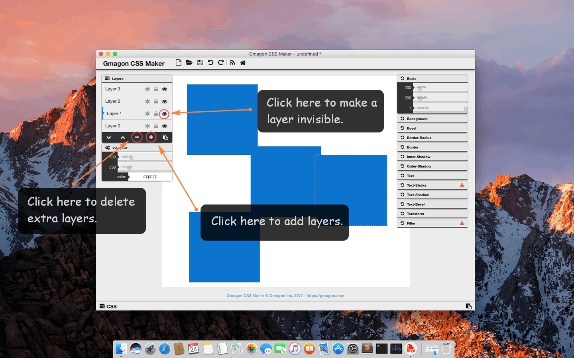Toggle visibility of Layer 3
The width and height of the screenshot is (574, 358).
point(164,89)
